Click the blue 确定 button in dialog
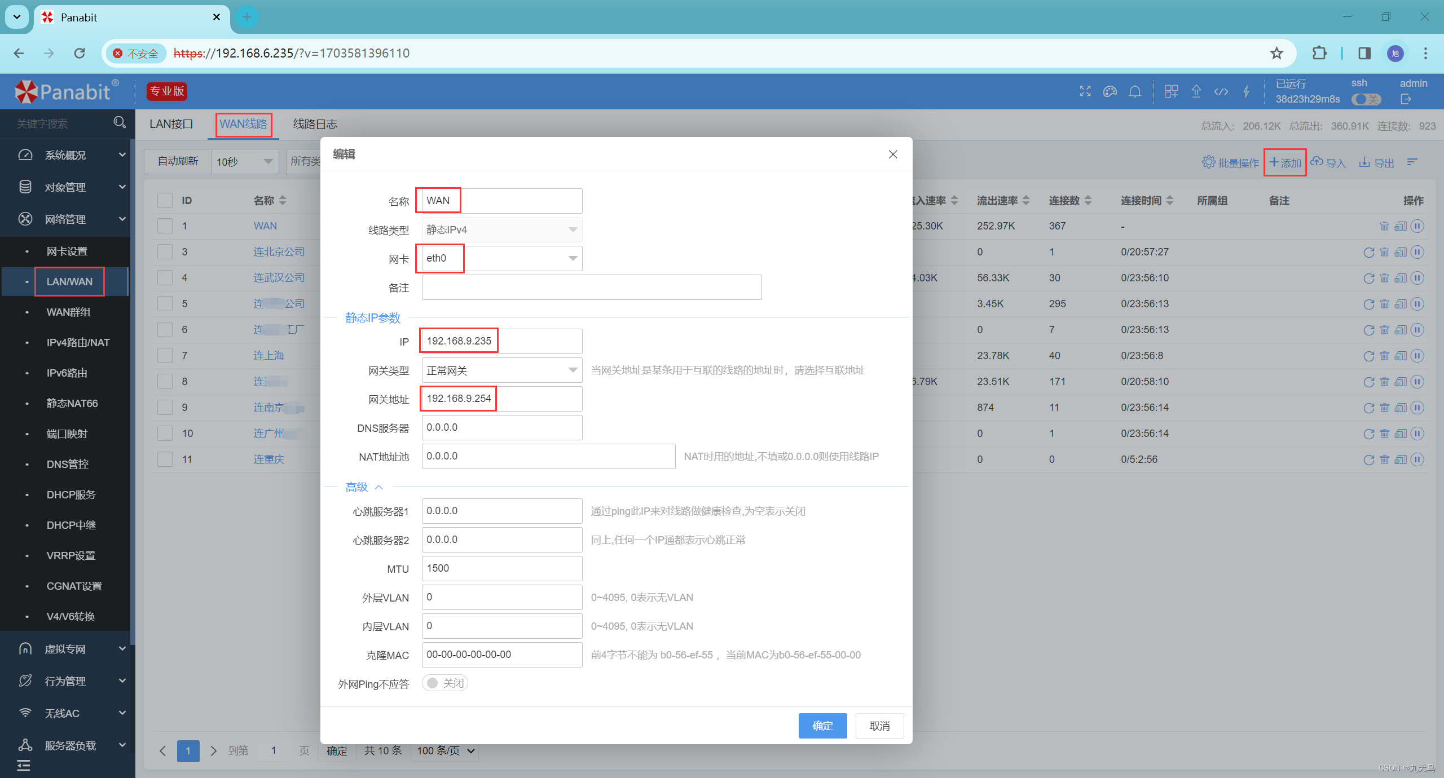Screen dimensions: 1444x778 pos(822,726)
